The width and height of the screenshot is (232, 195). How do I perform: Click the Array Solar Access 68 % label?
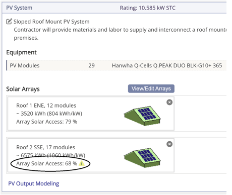tap(47, 163)
